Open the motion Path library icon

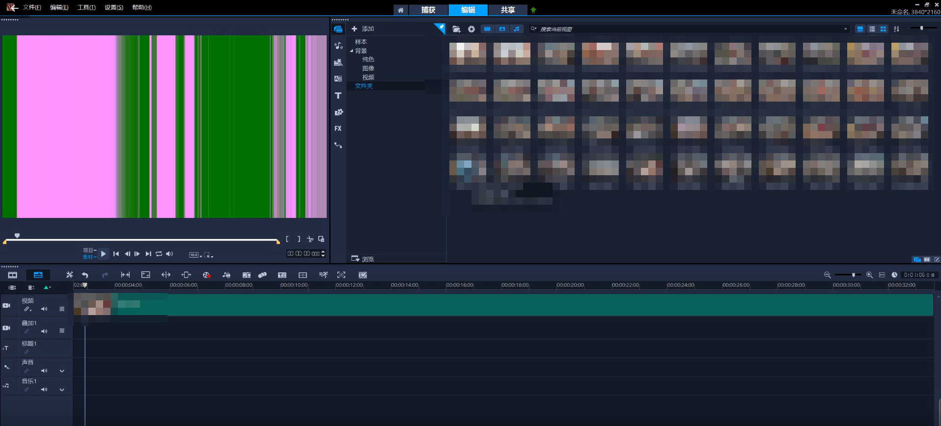click(338, 145)
